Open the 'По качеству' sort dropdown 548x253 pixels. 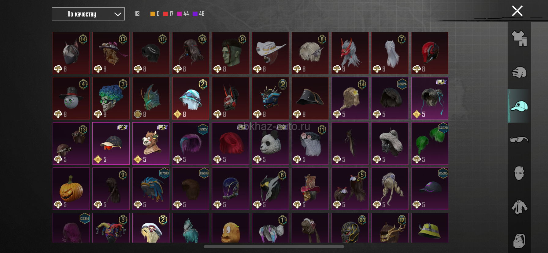(x=88, y=14)
